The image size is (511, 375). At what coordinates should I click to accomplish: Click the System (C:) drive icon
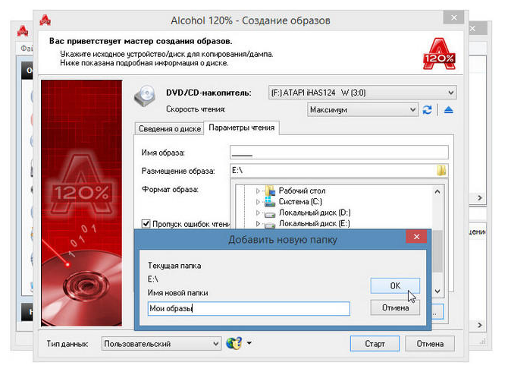coord(269,201)
